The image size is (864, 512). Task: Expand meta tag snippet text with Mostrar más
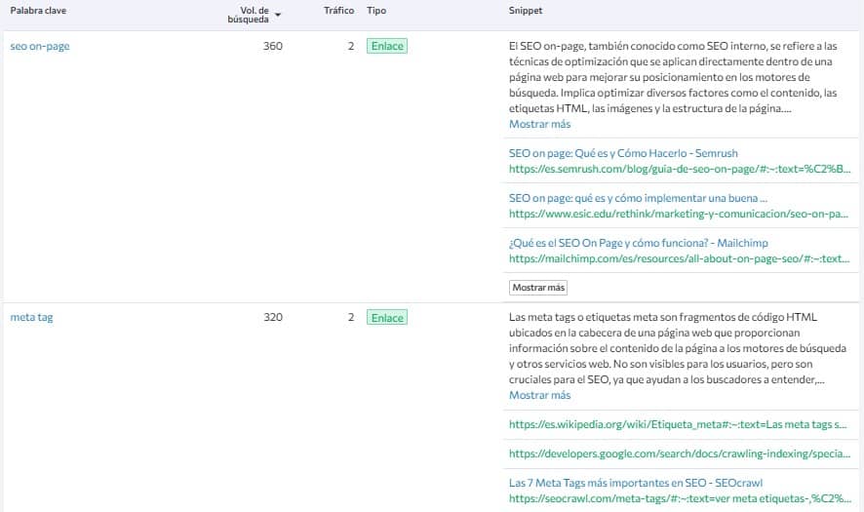[539, 395]
